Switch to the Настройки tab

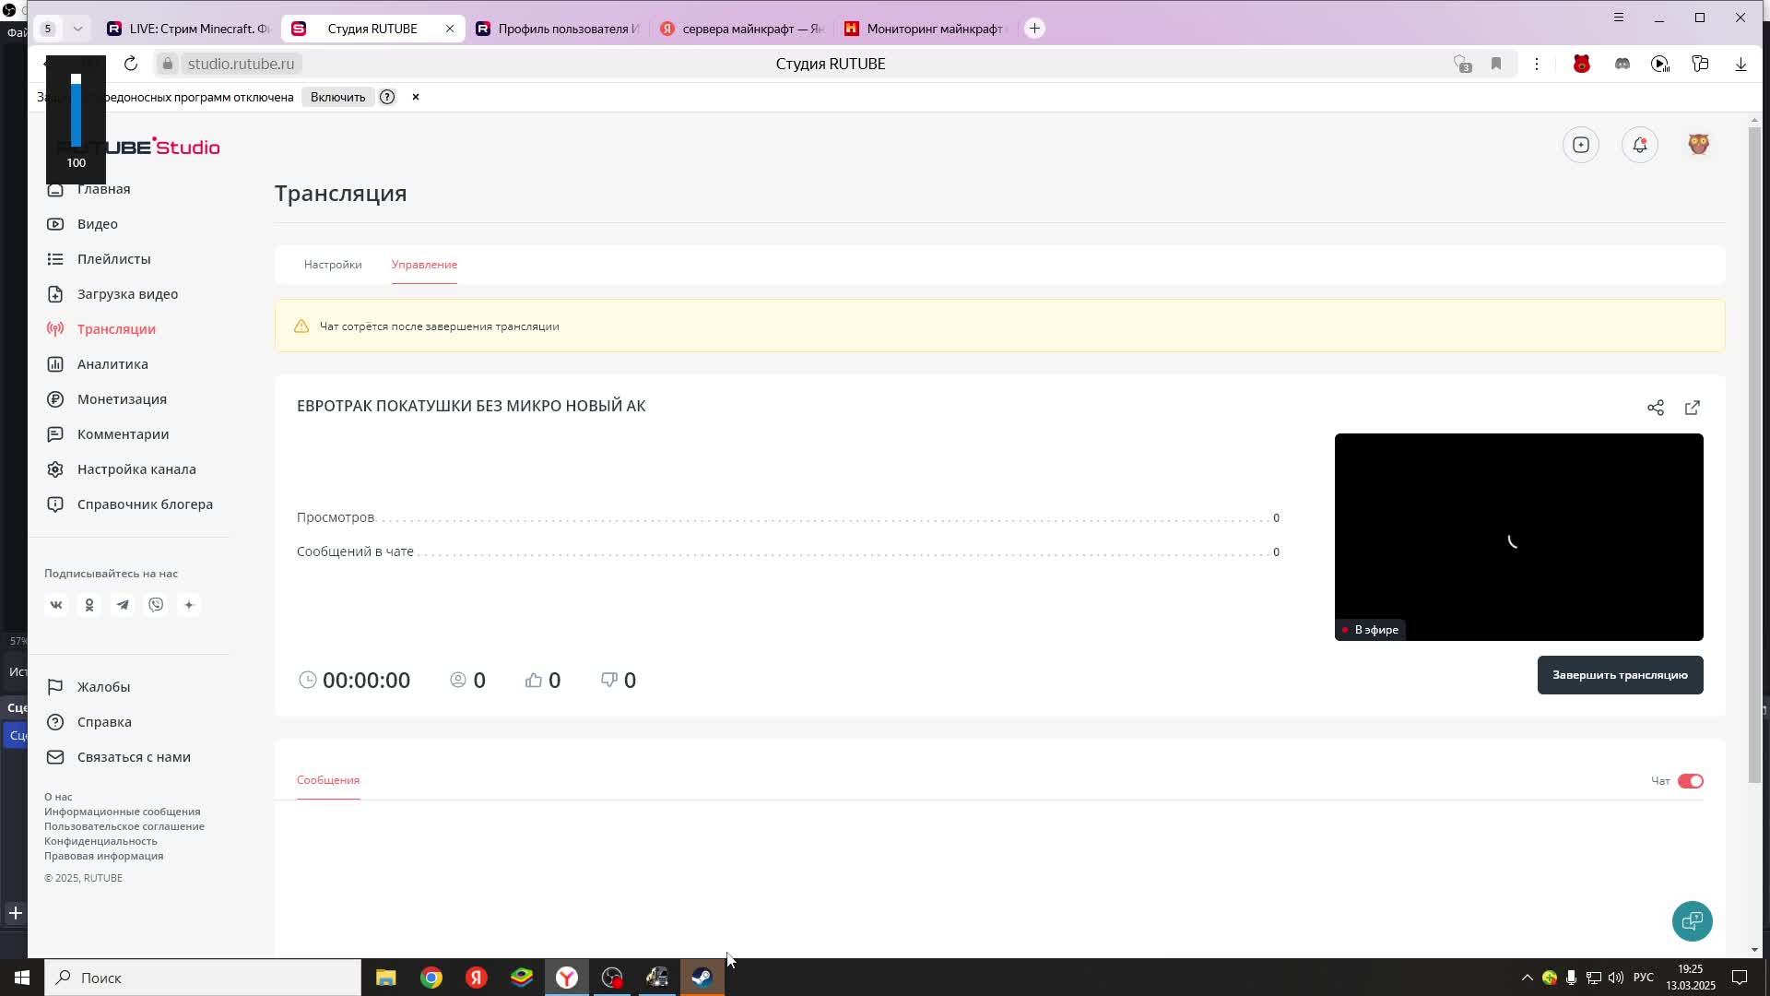pyautogui.click(x=333, y=265)
